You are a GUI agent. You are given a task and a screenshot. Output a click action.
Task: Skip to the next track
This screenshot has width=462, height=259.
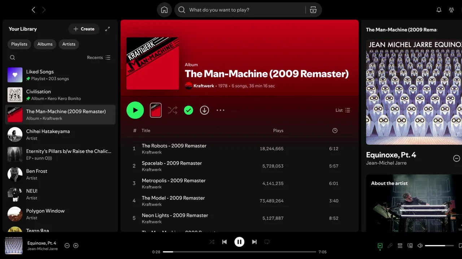[254, 242]
